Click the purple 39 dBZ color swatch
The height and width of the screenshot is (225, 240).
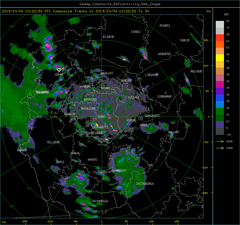pyautogui.click(x=220, y=91)
